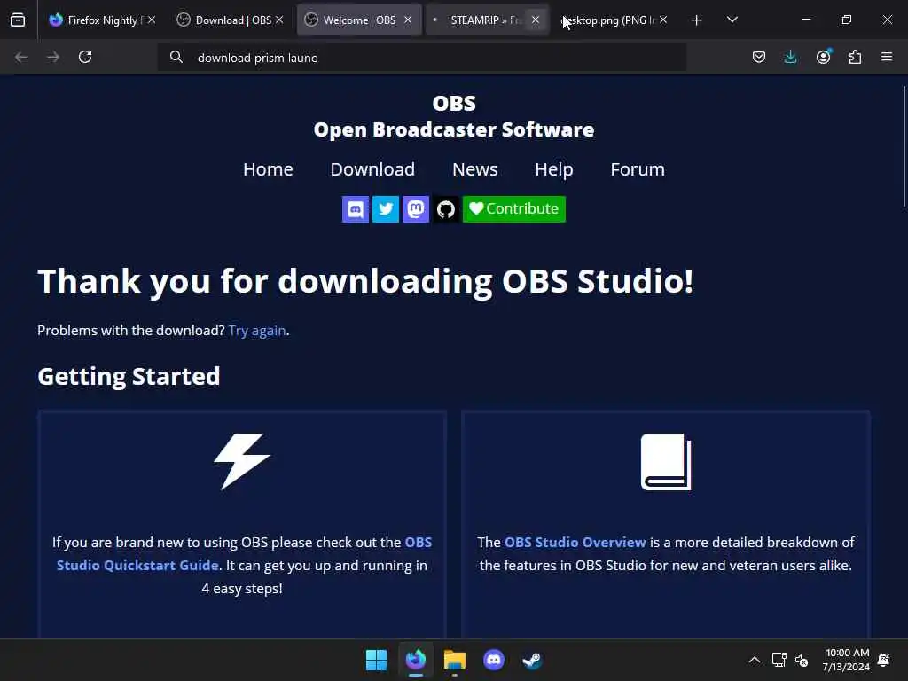The image size is (908, 681).
Task: Open the OBS Mastodon link icon
Action: click(416, 209)
